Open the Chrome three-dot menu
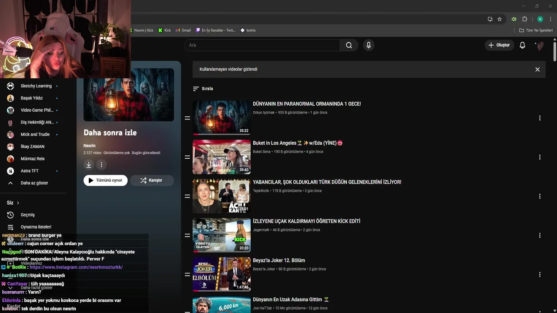This screenshot has height=313, width=557. click(x=550, y=19)
